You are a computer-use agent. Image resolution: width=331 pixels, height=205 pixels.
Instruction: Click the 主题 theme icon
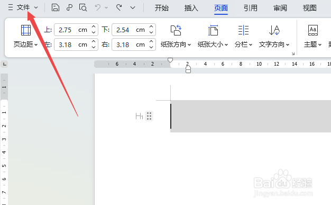coord(313,30)
